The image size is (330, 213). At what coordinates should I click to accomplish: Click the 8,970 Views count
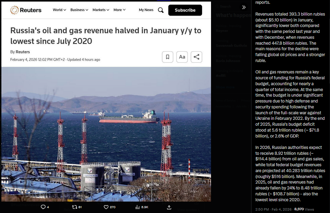304,209
